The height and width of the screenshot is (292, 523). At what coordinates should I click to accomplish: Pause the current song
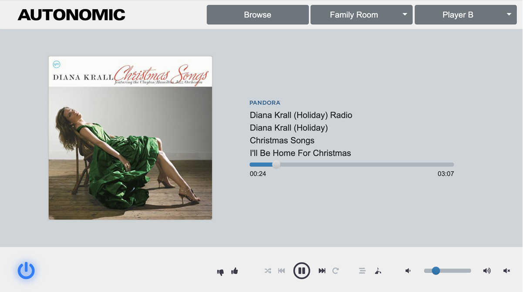coord(301,271)
